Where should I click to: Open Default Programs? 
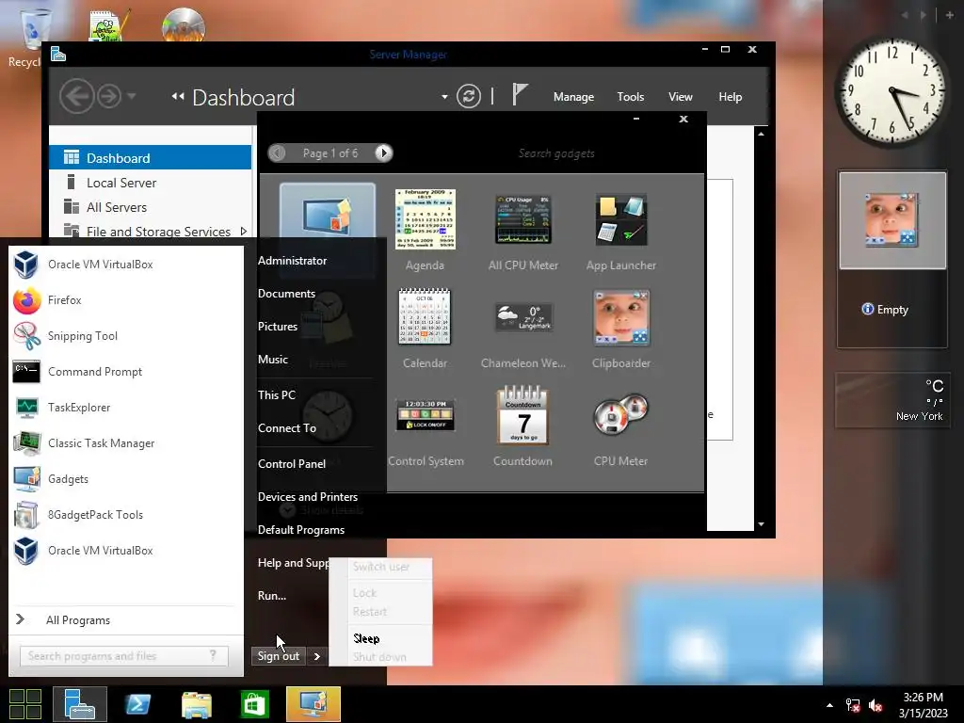[301, 530]
